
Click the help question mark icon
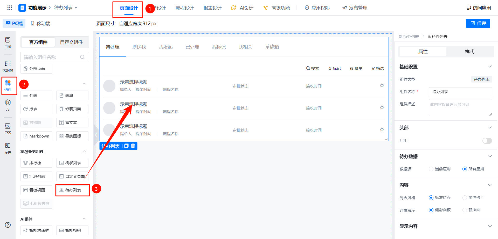pyautogui.click(x=8, y=225)
